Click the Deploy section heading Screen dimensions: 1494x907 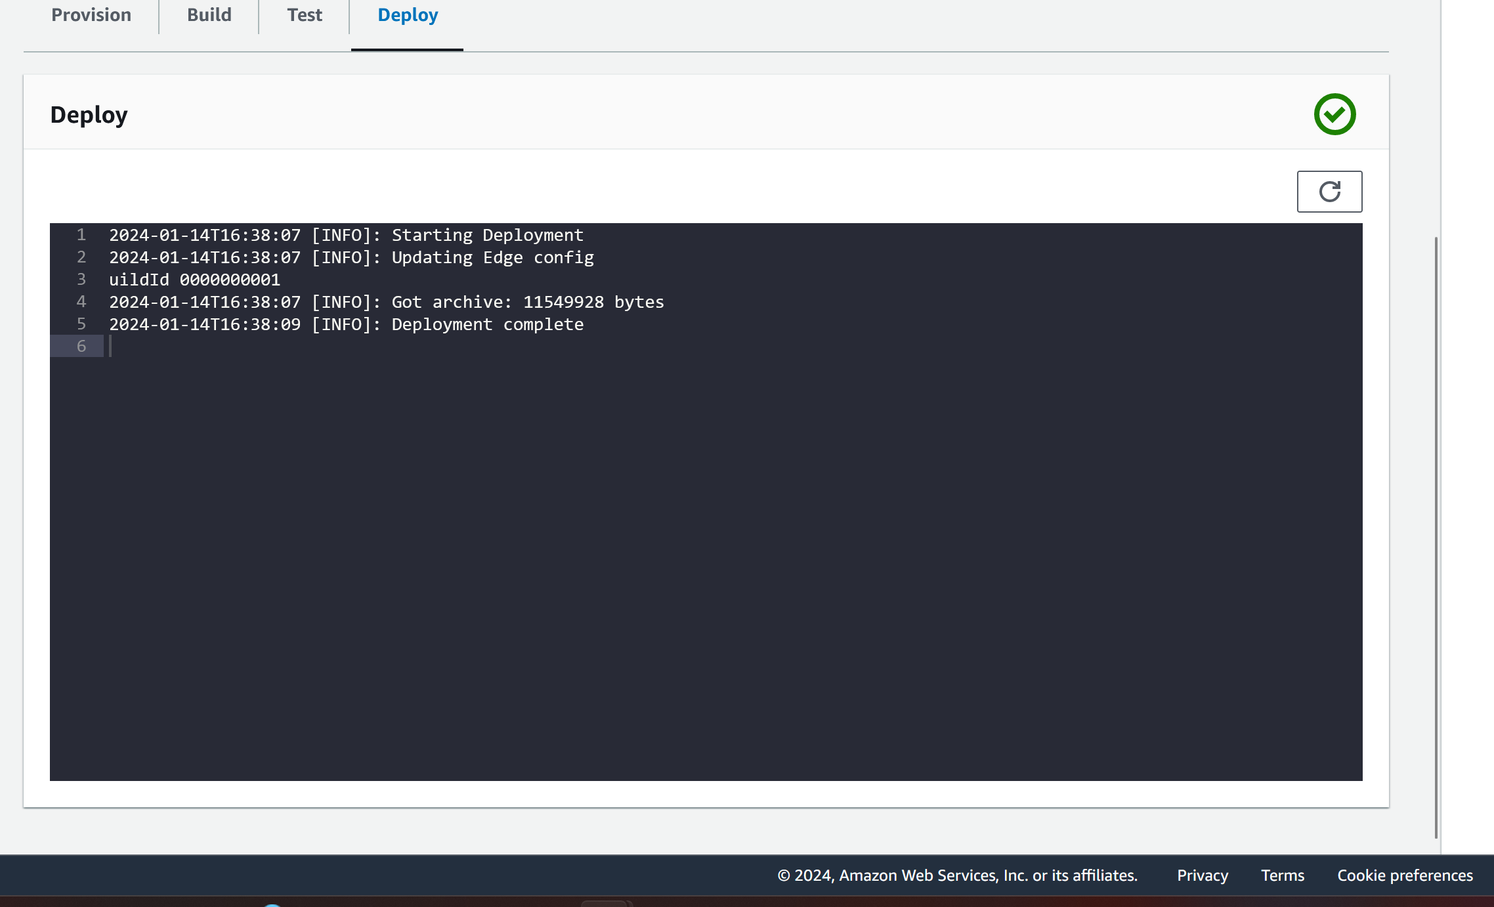pyautogui.click(x=89, y=115)
